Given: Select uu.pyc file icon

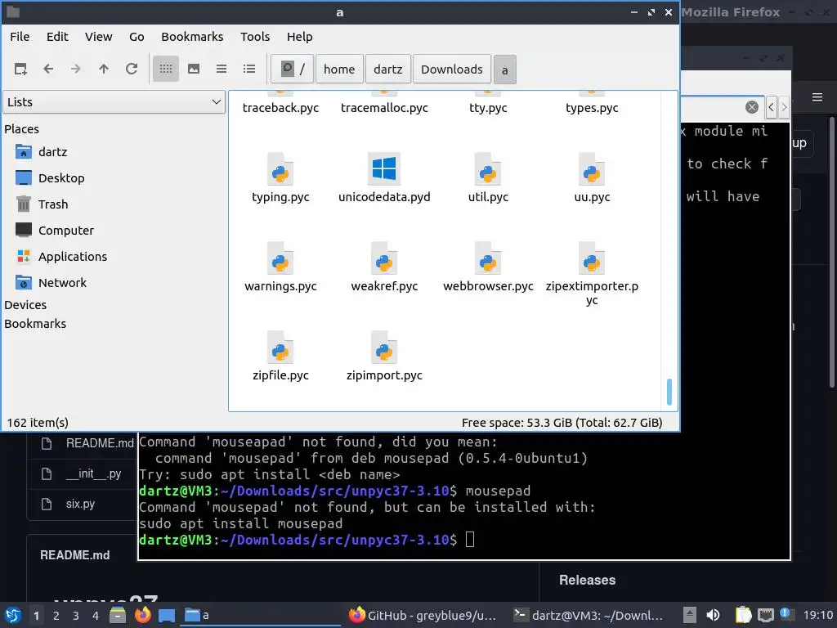Looking at the screenshot, I should point(592,170).
